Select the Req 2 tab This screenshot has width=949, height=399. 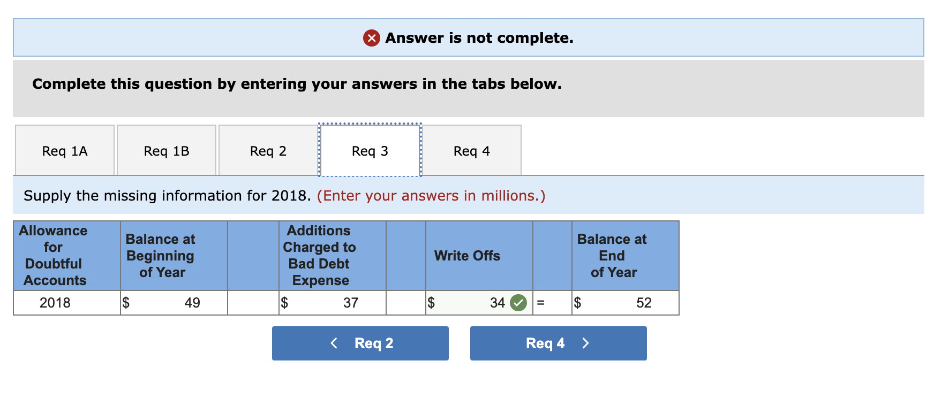tap(268, 150)
